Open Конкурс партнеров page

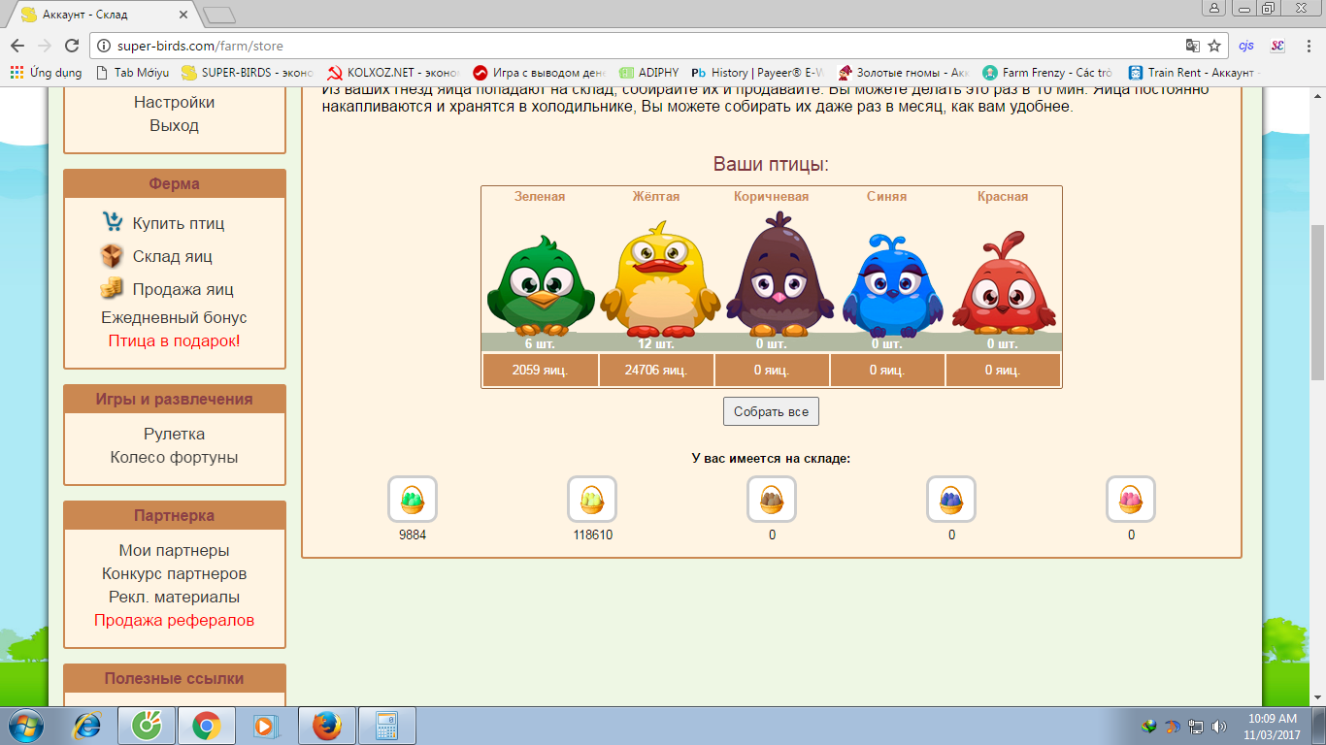175,573
